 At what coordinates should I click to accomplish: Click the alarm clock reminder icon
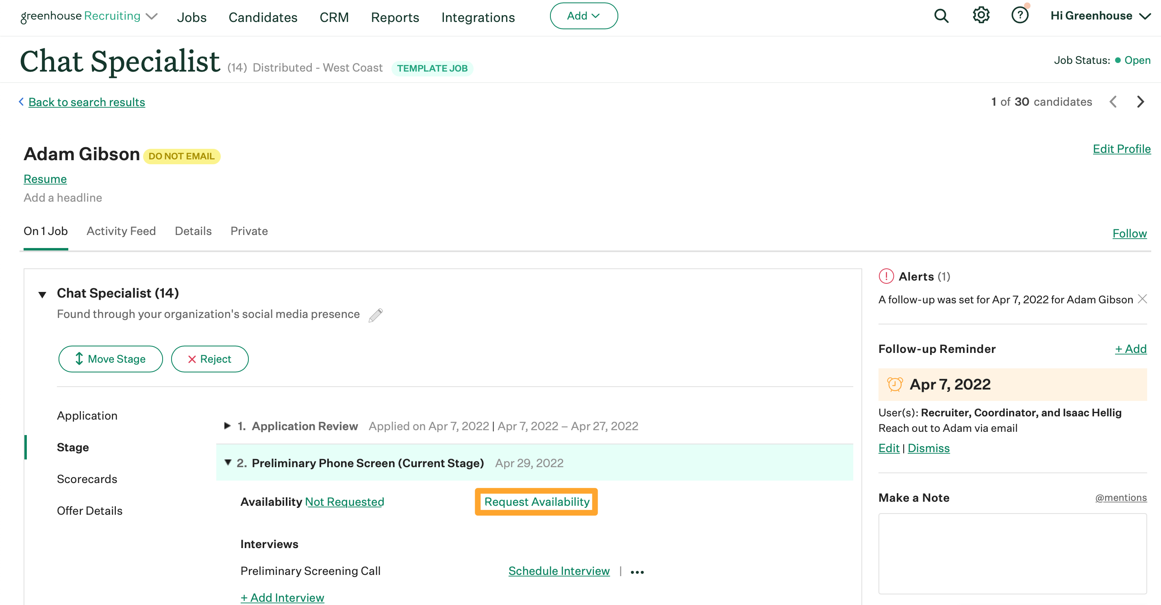(x=895, y=385)
